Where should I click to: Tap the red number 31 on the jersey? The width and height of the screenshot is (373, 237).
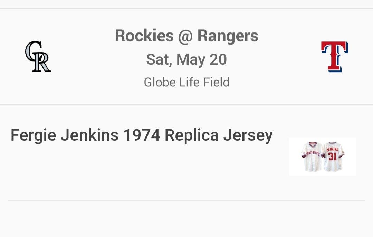pos(332,157)
